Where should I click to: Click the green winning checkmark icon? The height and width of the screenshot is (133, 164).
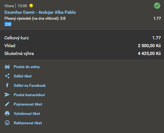(x=157, y=6)
